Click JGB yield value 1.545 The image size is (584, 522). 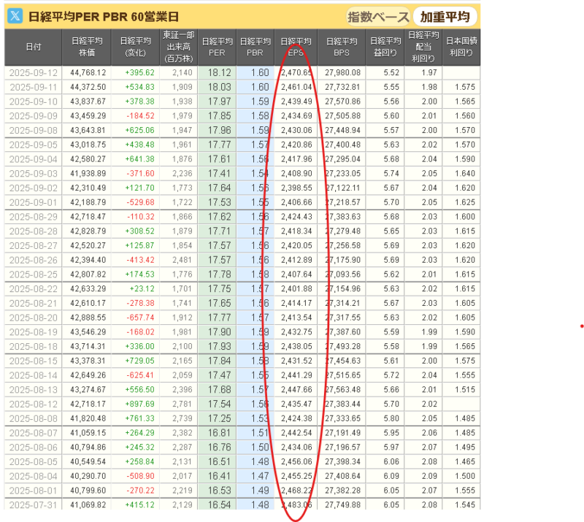click(465, 505)
